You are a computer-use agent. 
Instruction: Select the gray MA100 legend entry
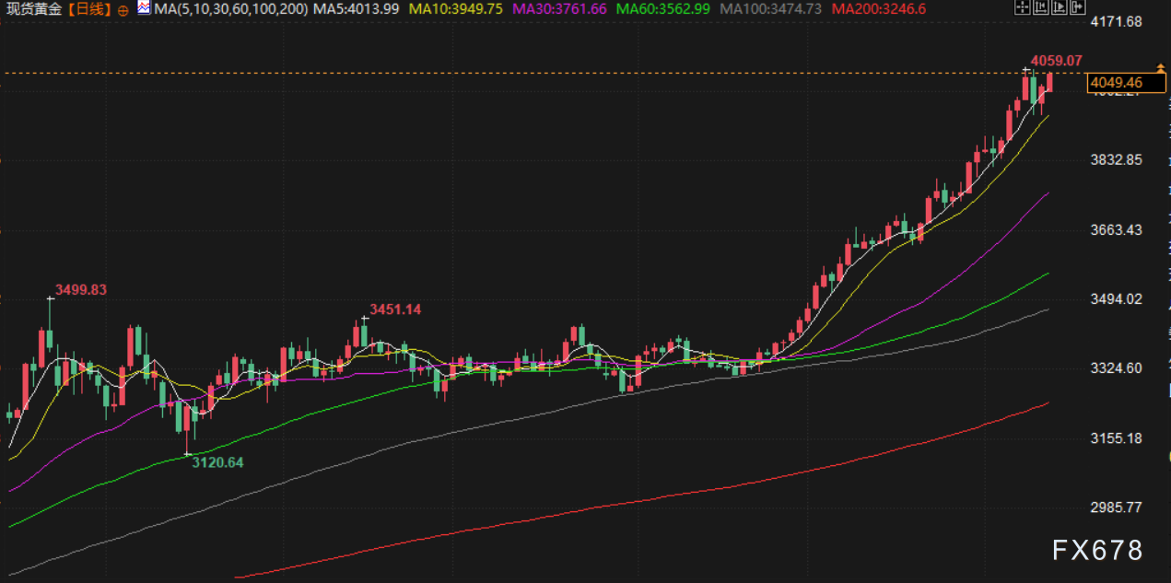click(x=771, y=9)
